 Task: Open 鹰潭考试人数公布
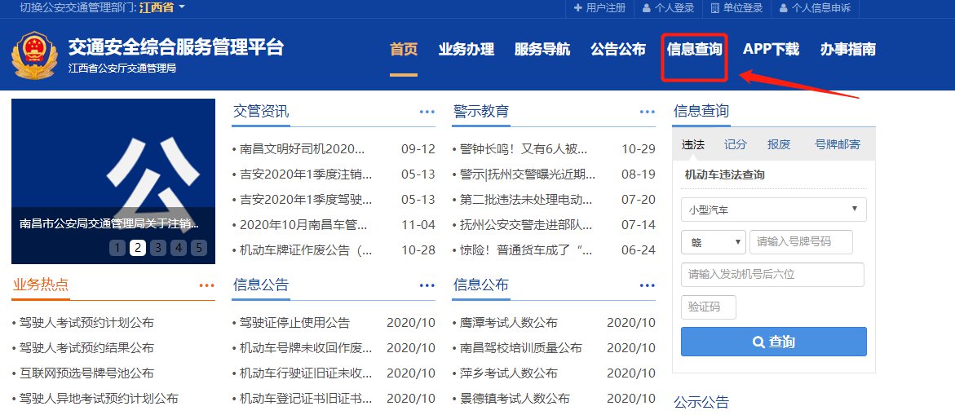(x=509, y=323)
